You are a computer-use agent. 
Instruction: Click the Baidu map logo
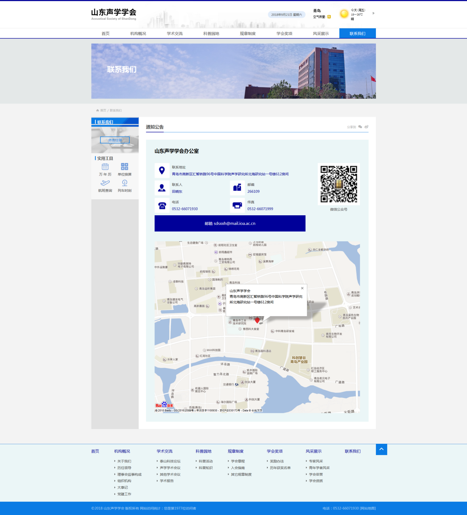pos(164,405)
